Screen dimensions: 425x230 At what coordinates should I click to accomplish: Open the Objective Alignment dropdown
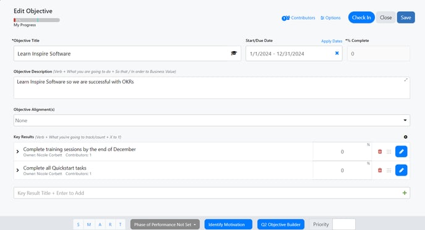pyautogui.click(x=212, y=120)
